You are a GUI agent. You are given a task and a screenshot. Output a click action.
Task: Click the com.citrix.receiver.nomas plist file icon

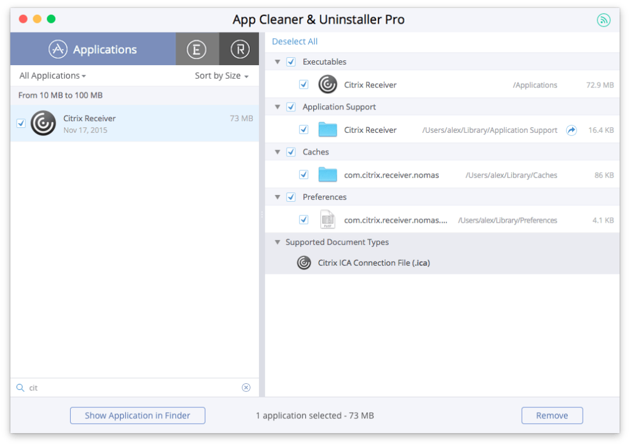(328, 220)
